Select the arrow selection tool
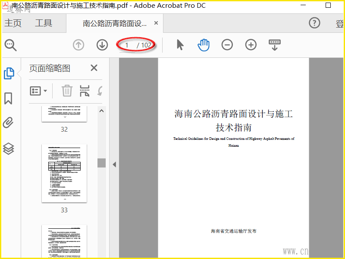 coord(180,45)
